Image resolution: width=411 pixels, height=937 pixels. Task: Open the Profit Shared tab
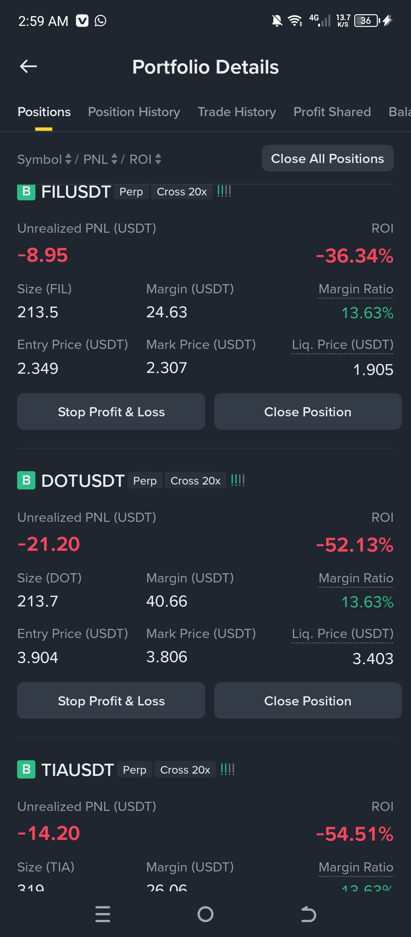click(332, 112)
